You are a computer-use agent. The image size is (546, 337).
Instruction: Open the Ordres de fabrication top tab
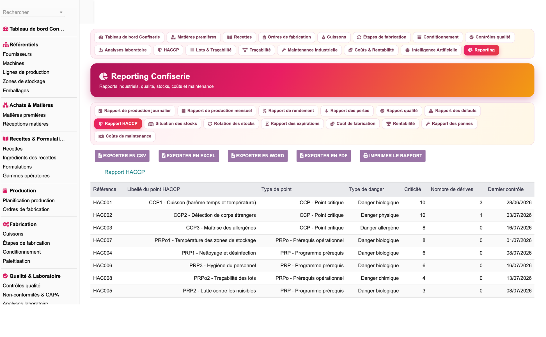coord(287,37)
